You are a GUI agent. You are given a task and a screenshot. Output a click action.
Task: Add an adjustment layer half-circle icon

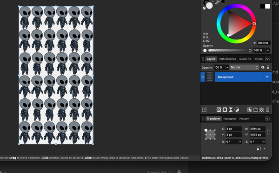click(x=237, y=109)
